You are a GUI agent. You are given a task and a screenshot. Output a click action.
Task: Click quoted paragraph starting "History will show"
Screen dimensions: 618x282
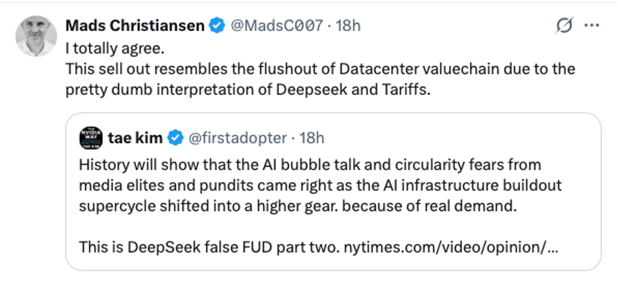(310, 165)
